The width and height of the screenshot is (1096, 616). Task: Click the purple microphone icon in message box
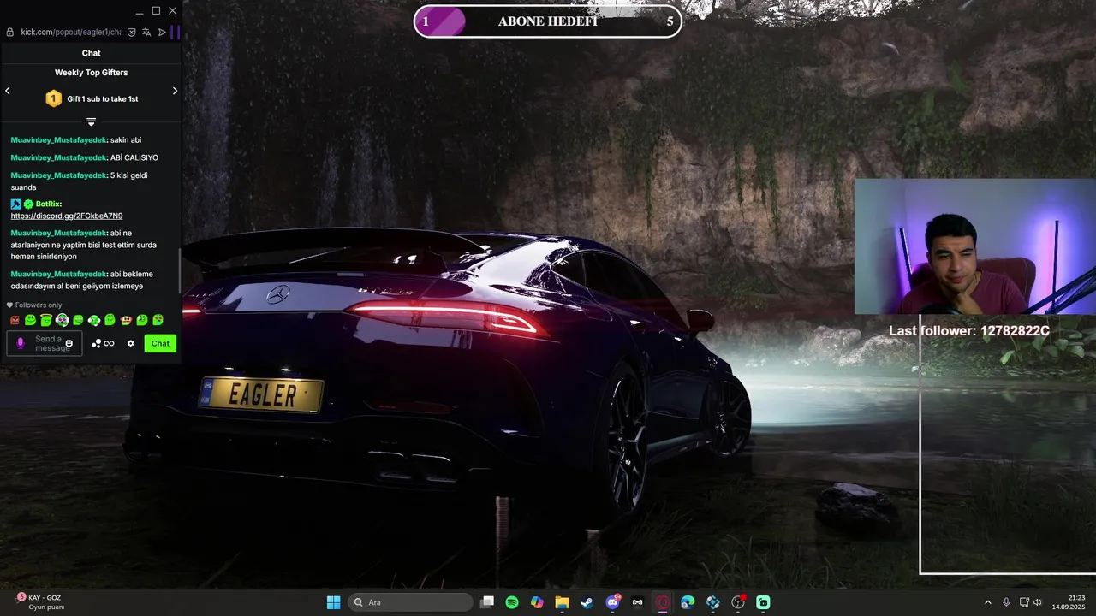pyautogui.click(x=21, y=343)
